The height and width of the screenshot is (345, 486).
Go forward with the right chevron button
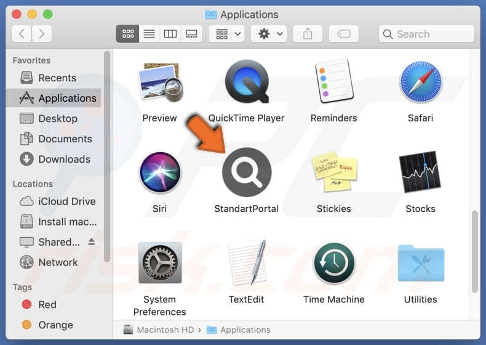[x=42, y=33]
